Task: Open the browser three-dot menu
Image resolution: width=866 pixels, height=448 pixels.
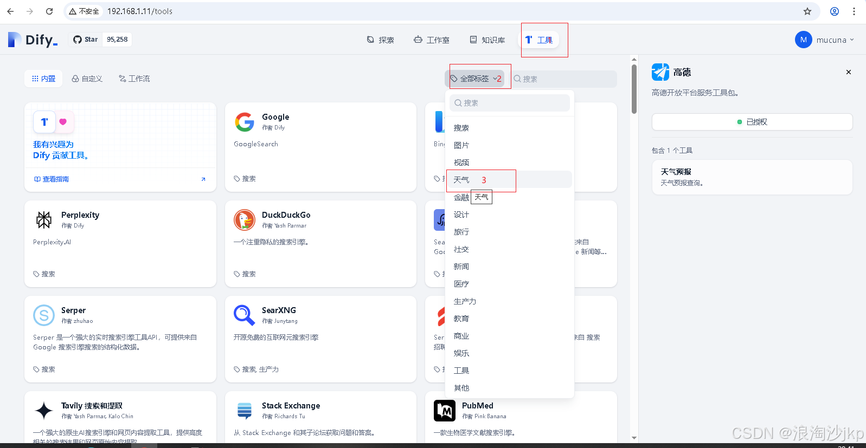Action: [854, 11]
